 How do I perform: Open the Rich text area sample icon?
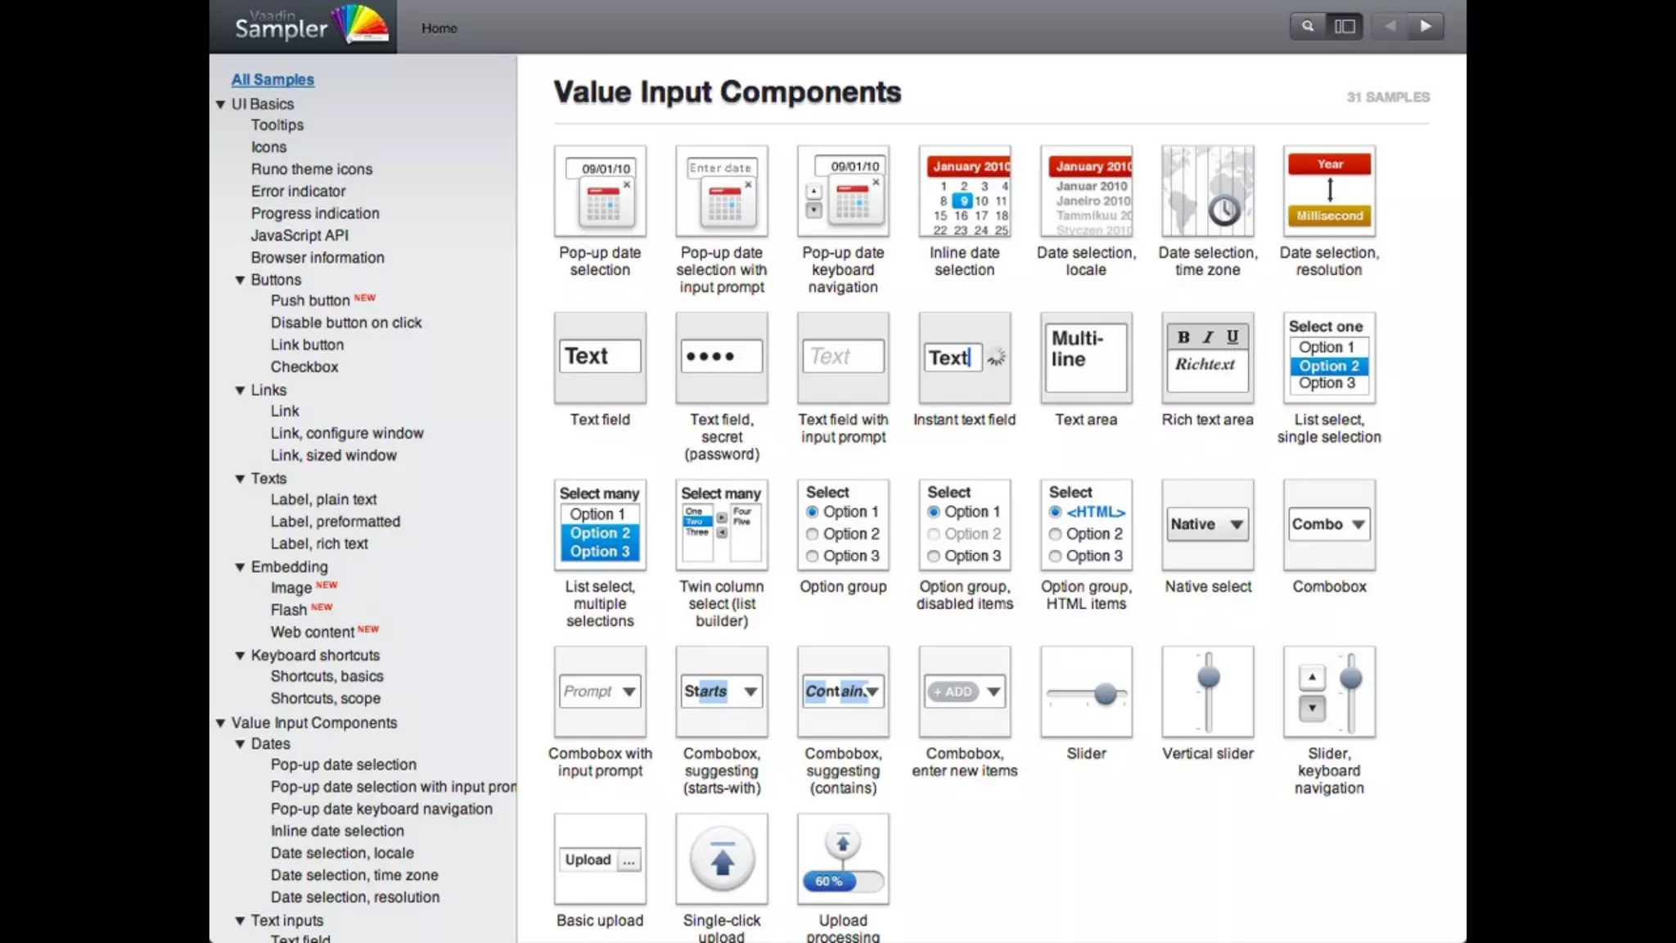[1207, 358]
